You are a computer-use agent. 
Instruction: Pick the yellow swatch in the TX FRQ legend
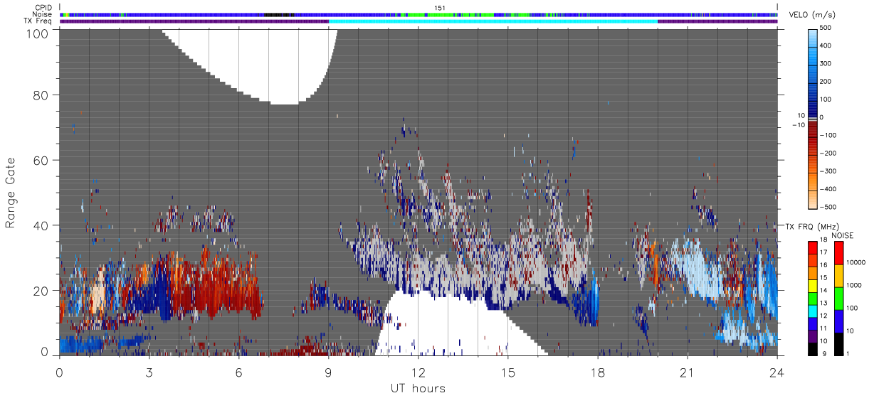click(812, 284)
